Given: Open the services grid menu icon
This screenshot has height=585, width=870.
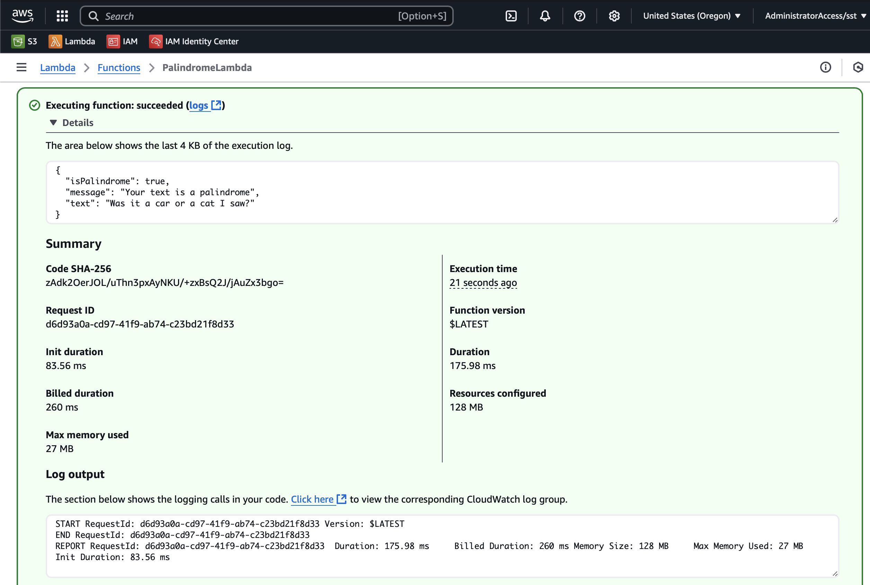Looking at the screenshot, I should (x=62, y=16).
